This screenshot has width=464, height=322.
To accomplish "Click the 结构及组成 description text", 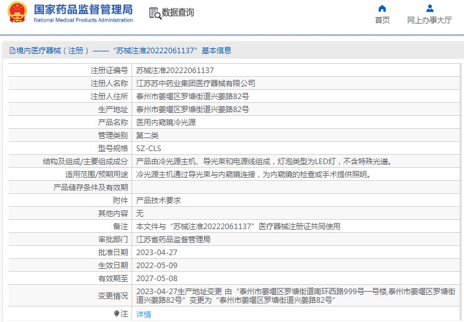I will [265, 161].
